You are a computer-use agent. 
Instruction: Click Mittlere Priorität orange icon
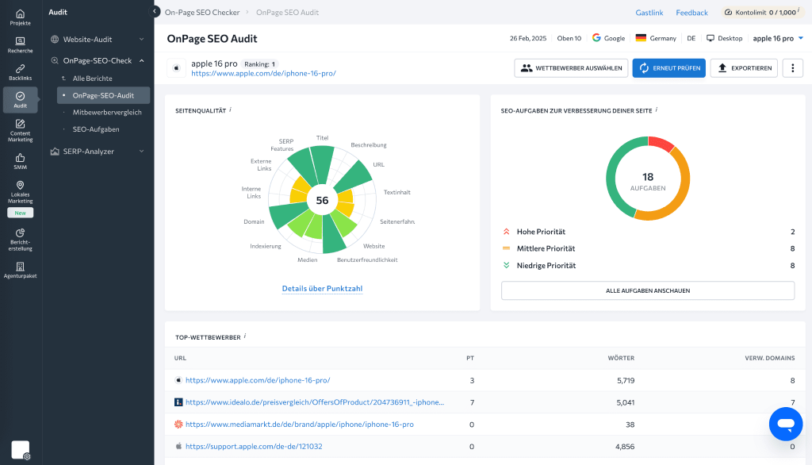tap(507, 248)
